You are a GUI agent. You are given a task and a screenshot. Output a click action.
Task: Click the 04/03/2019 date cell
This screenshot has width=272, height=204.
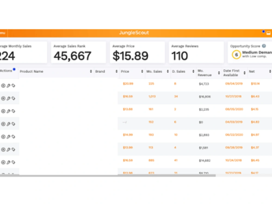click(x=234, y=122)
